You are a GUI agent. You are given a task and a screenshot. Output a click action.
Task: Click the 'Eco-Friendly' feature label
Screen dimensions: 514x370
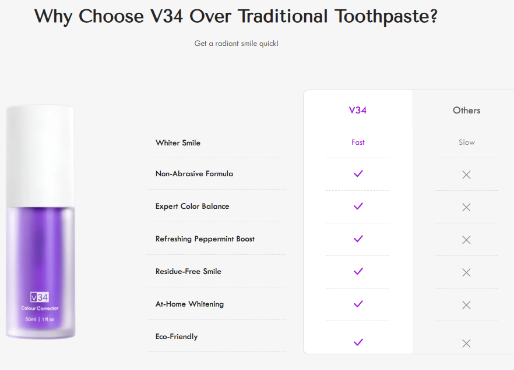[176, 336]
